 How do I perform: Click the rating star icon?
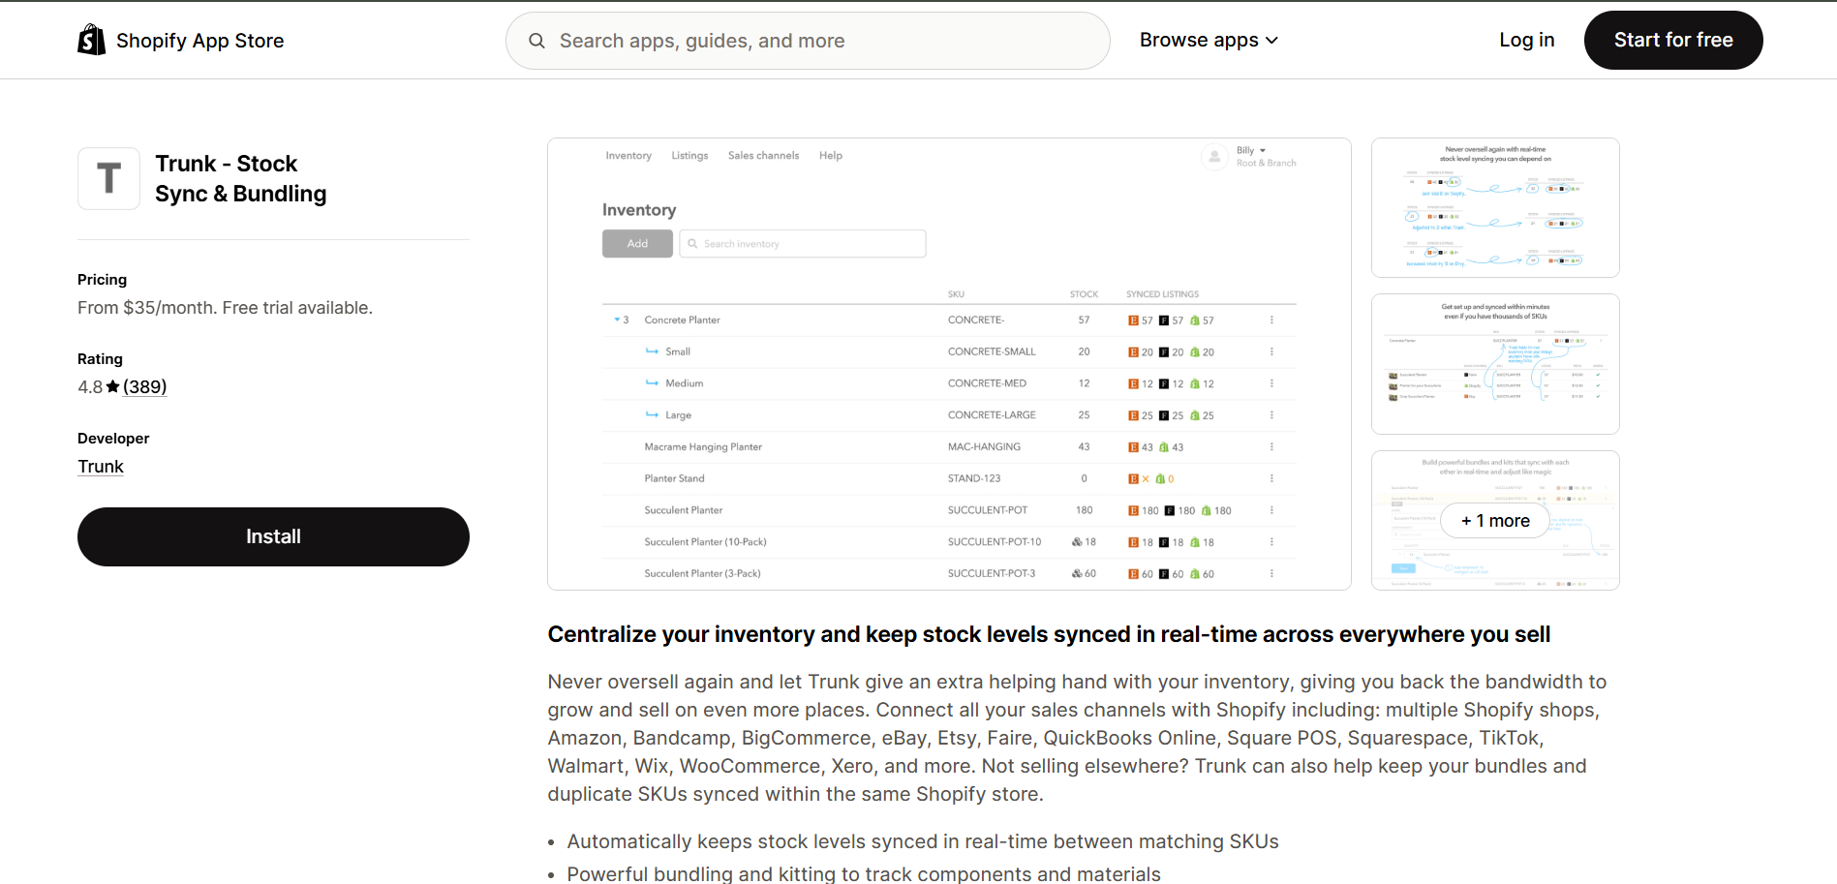112,386
